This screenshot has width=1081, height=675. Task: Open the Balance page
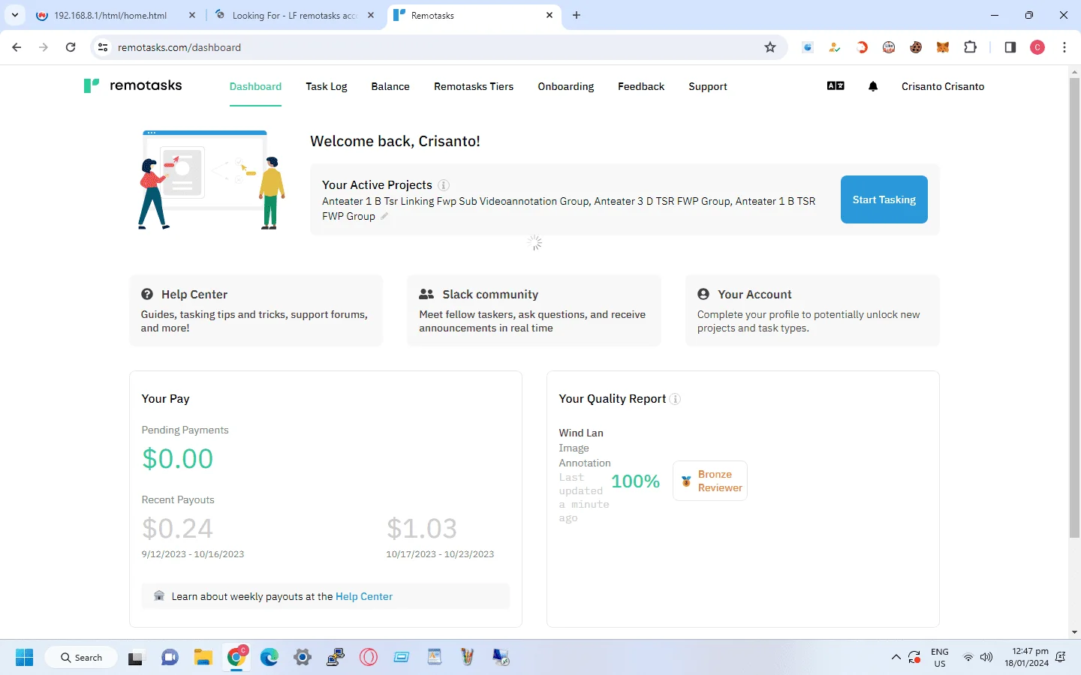pos(390,86)
